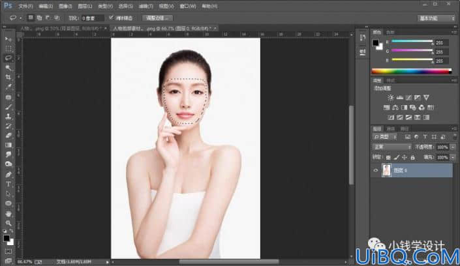Screen dimensions: 460x266
Task: Select the Eyedropper tool
Action: pos(8,87)
